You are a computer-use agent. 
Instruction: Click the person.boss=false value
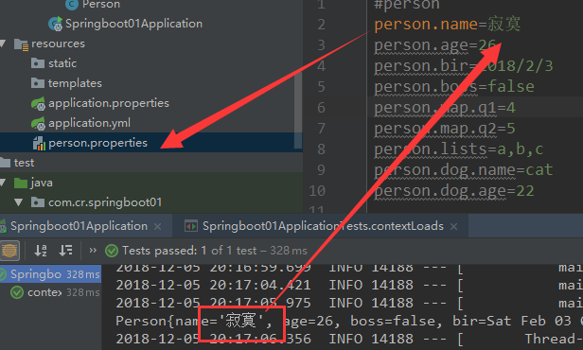coord(511,87)
